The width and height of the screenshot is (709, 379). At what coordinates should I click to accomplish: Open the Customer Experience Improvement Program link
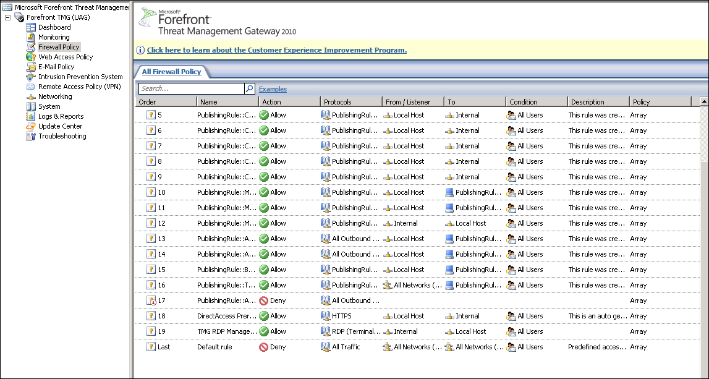(277, 50)
